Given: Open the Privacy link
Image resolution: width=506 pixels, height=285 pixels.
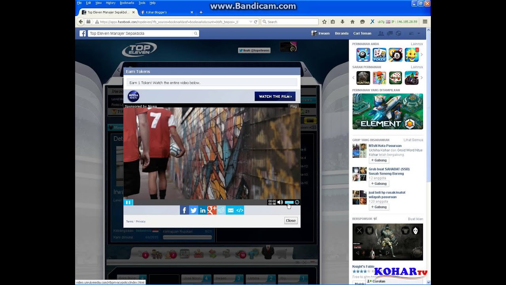Looking at the screenshot, I should click(141, 221).
